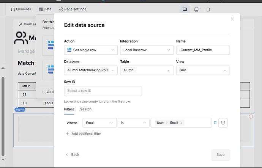Click the left scrollbar up arrow
The height and width of the screenshot is (168, 262).
click(3, 68)
